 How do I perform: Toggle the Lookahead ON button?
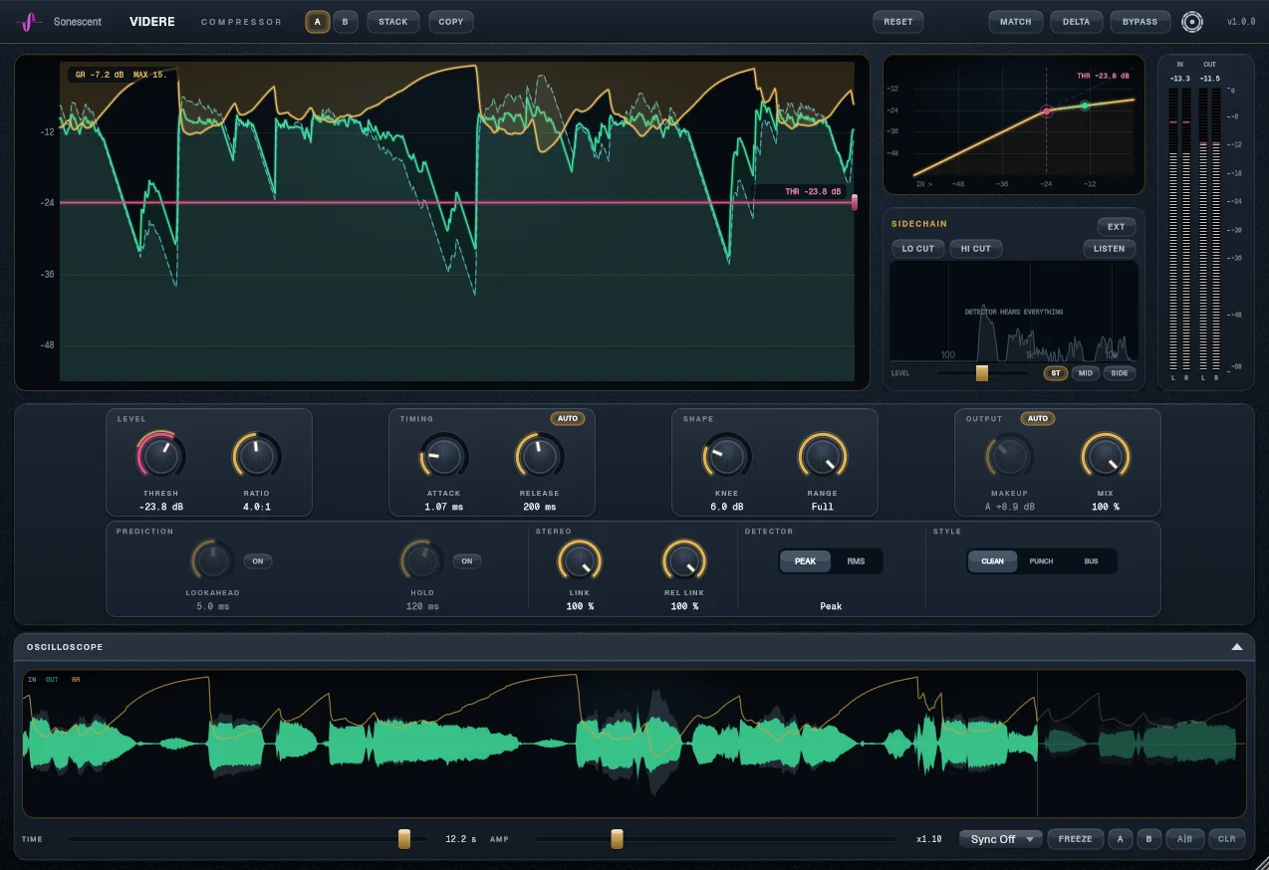tap(258, 561)
